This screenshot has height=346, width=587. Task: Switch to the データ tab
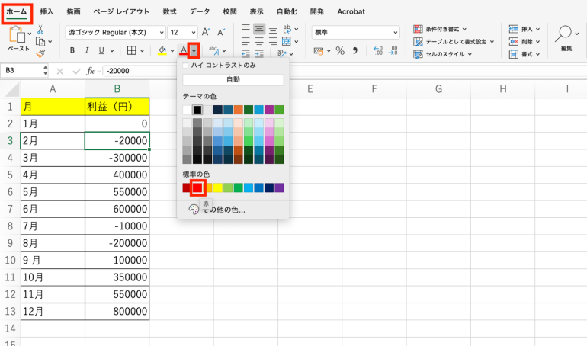[x=200, y=11]
